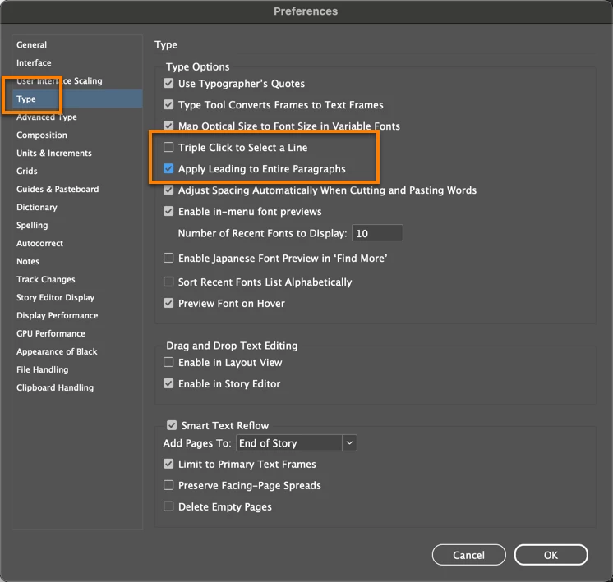Toggle Map Optical Size to Font Size checkbox

(168, 126)
